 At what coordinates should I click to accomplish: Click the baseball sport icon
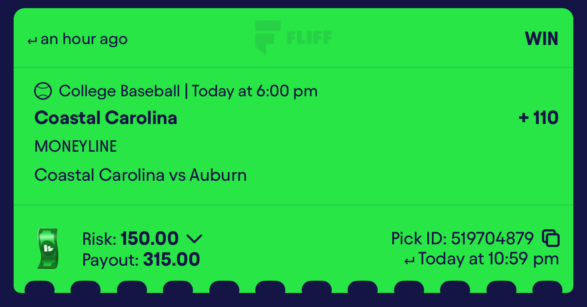[x=43, y=91]
